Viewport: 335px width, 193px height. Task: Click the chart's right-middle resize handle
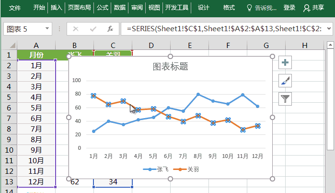272,117
